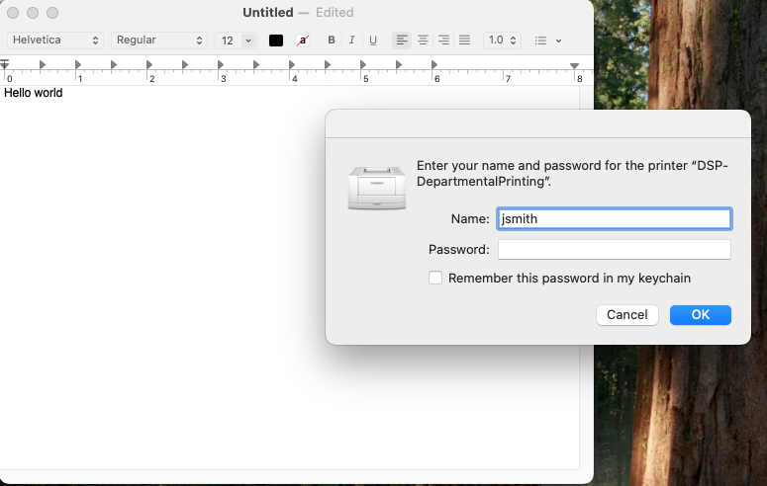
Task: Enable Remember this password in my keychain
Action: point(435,278)
